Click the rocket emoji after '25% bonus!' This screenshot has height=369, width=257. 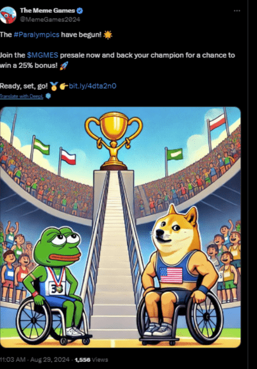pyautogui.click(x=64, y=65)
